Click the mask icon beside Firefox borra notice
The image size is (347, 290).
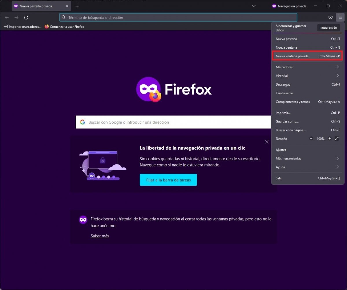pyautogui.click(x=83, y=220)
